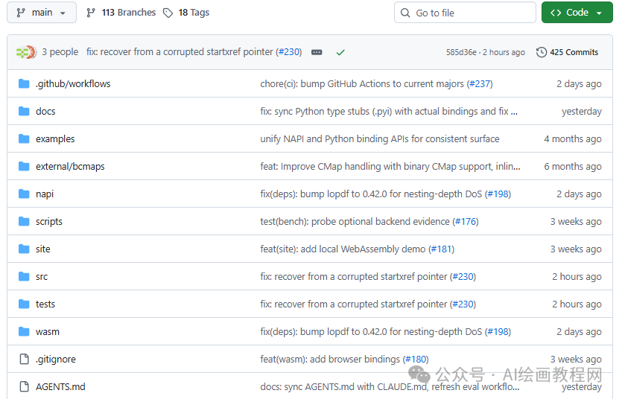
Task: Click the folder icon beside src
Action: [24, 276]
